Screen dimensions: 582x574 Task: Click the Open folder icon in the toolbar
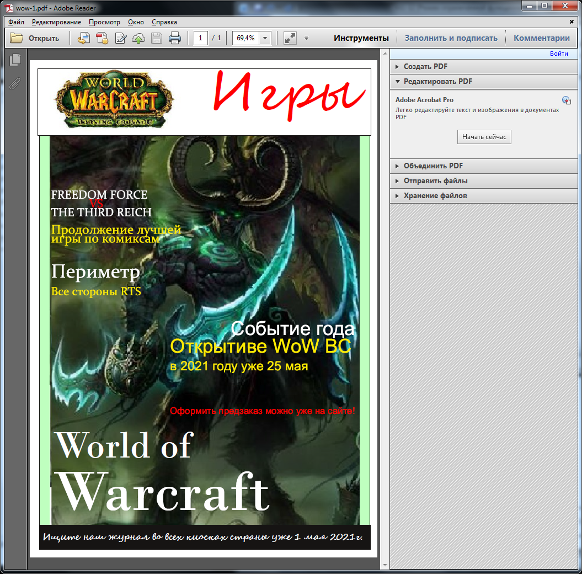coord(17,38)
